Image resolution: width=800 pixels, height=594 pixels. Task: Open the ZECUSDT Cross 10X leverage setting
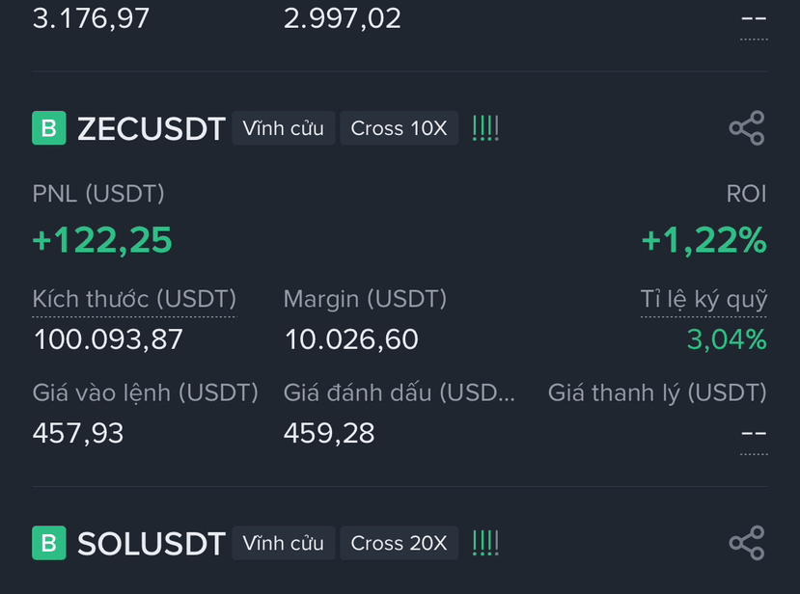399,128
